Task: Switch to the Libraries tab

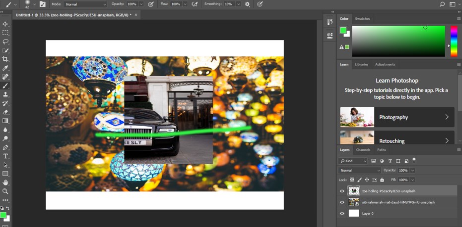Action: point(362,64)
